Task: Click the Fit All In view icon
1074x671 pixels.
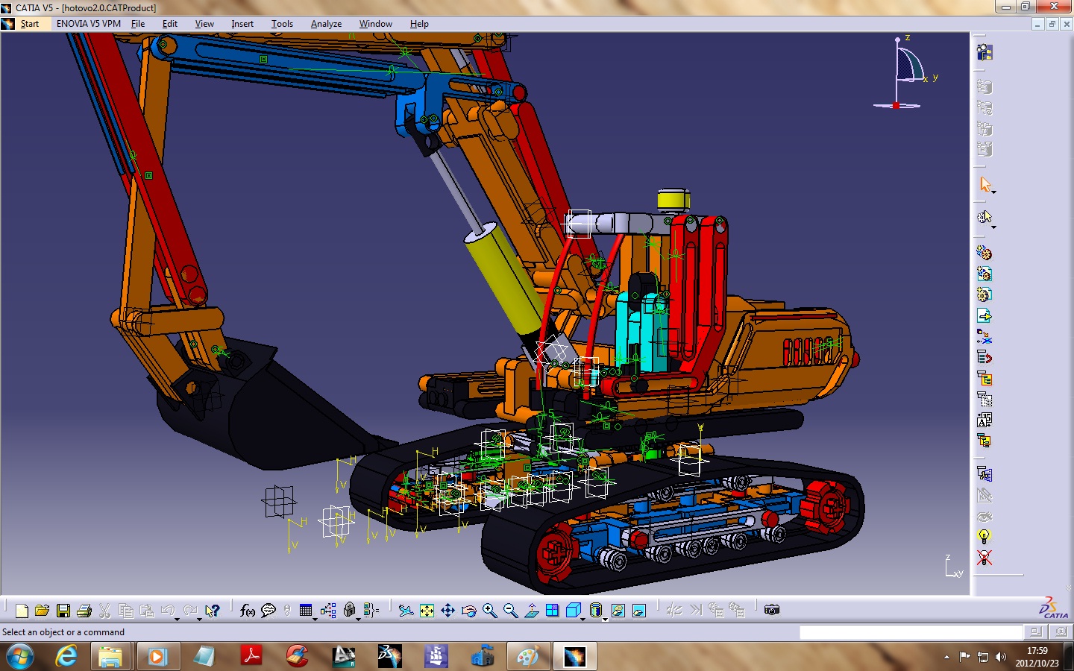Action: (427, 611)
